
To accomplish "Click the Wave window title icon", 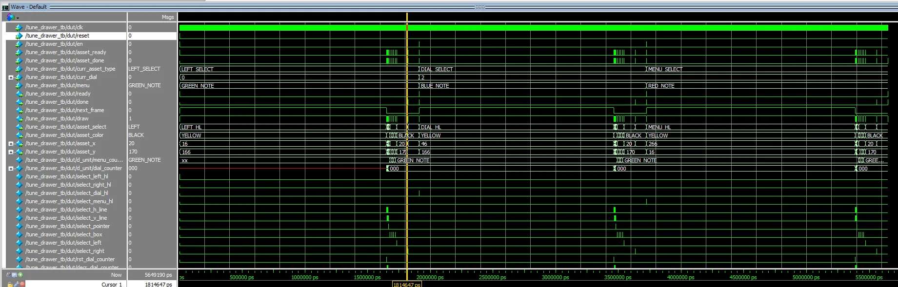I will 5,7.
